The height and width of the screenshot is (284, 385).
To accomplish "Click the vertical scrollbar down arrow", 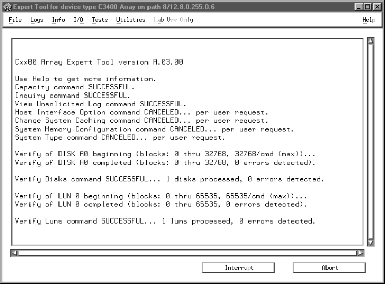I will [x=371, y=243].
